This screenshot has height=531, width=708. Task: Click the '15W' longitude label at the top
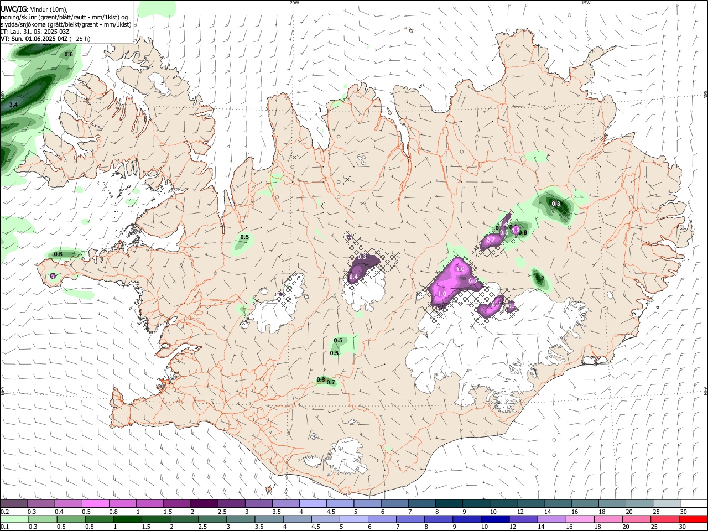point(586,3)
